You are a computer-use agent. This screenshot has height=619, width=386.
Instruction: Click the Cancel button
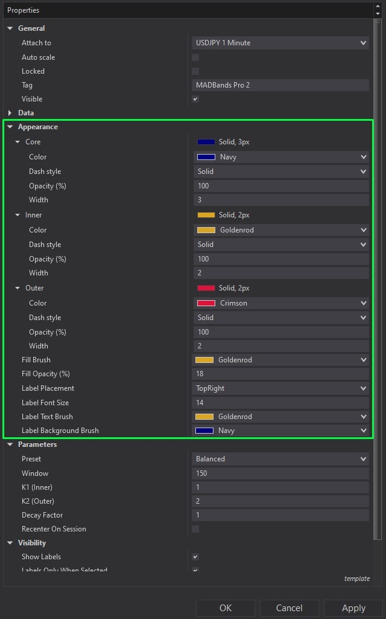[289, 608]
